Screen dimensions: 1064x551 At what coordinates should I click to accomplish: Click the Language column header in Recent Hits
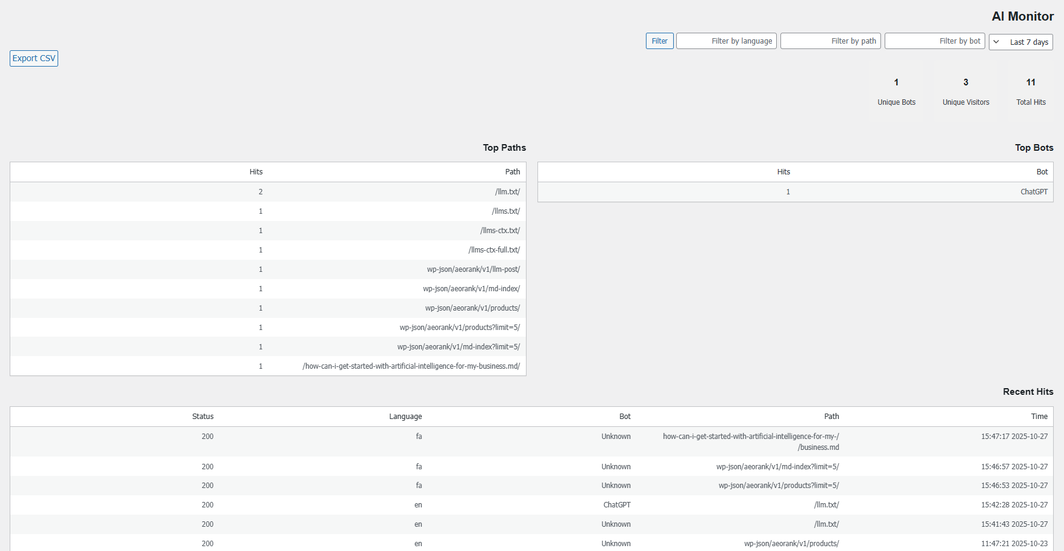click(x=405, y=417)
